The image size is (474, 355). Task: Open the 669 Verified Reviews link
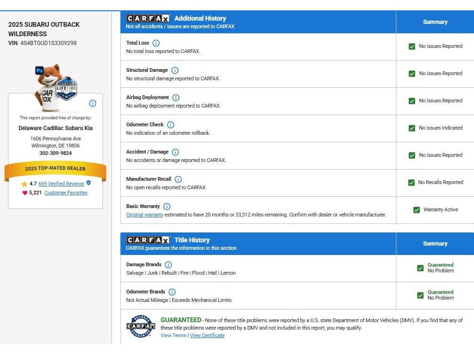[61, 184]
